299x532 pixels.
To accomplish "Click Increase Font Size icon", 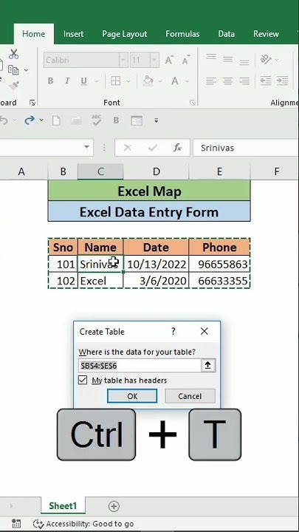I will coord(169,61).
